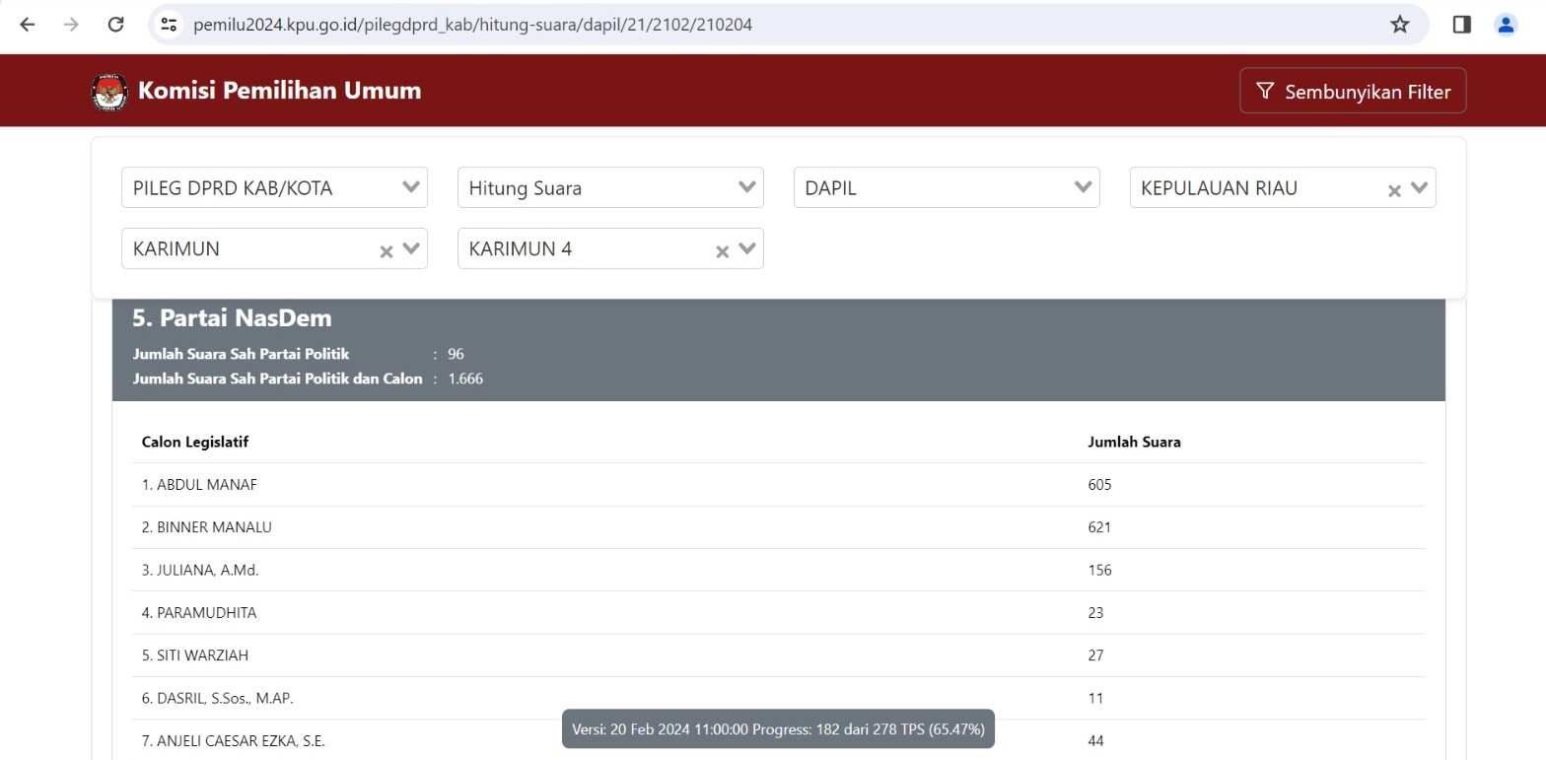Click the KPU logo emblem

[x=109, y=92]
